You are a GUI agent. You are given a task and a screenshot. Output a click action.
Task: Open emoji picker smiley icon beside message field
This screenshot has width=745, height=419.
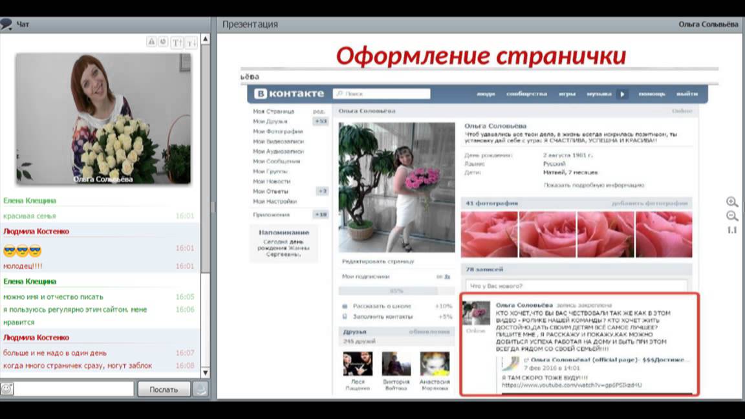[6, 389]
